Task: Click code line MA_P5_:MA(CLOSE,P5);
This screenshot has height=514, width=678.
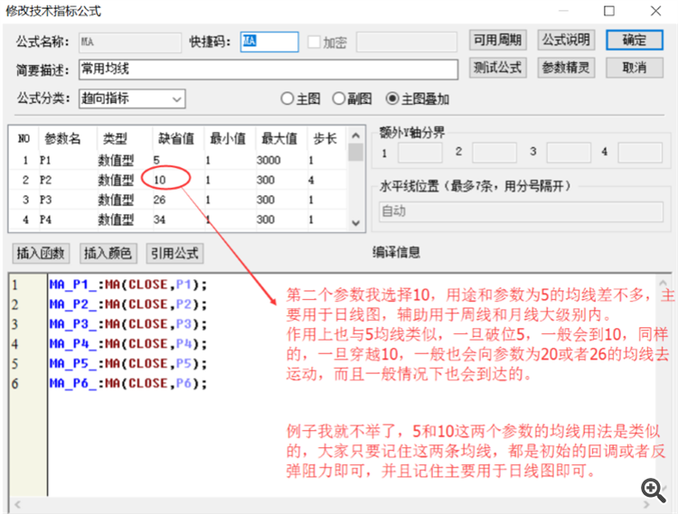Action: 128,364
